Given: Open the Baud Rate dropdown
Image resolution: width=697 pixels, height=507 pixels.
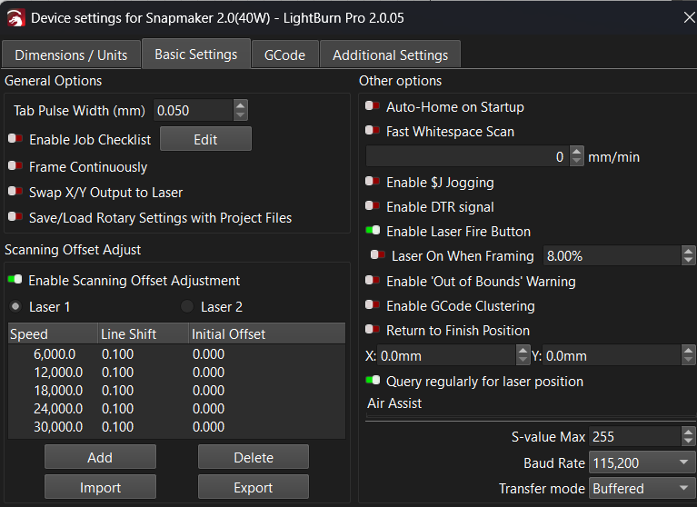Looking at the screenshot, I should [642, 463].
